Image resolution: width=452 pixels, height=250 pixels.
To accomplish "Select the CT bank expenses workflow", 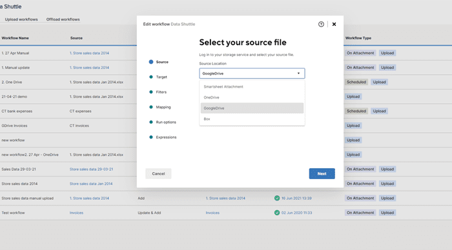I will tap(17, 111).
